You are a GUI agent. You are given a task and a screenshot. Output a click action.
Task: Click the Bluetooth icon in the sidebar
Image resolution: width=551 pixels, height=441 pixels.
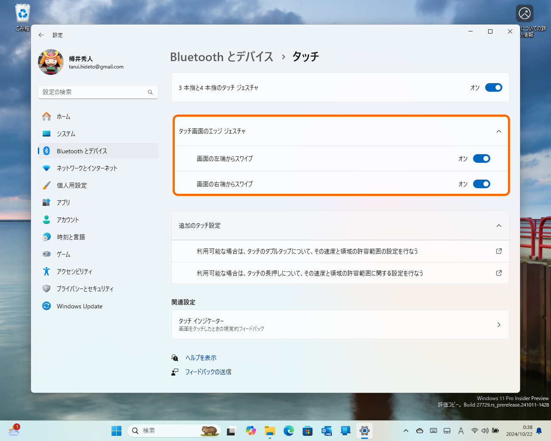click(x=47, y=151)
